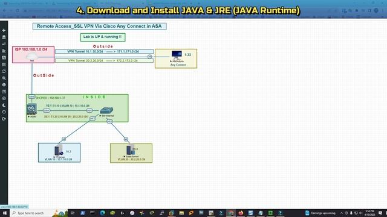Click the Gi0/0 interface label above ASAv
Viewport: 387px width, 217px height.
(x=31, y=97)
